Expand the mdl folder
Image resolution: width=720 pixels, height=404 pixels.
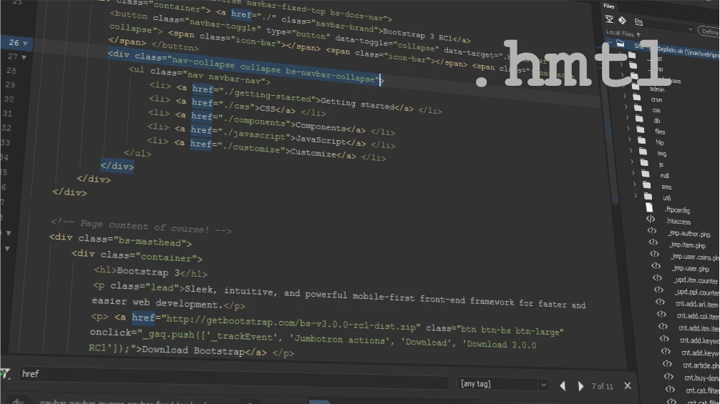point(633,173)
